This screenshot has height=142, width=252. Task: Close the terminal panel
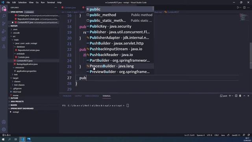pos(248,96)
